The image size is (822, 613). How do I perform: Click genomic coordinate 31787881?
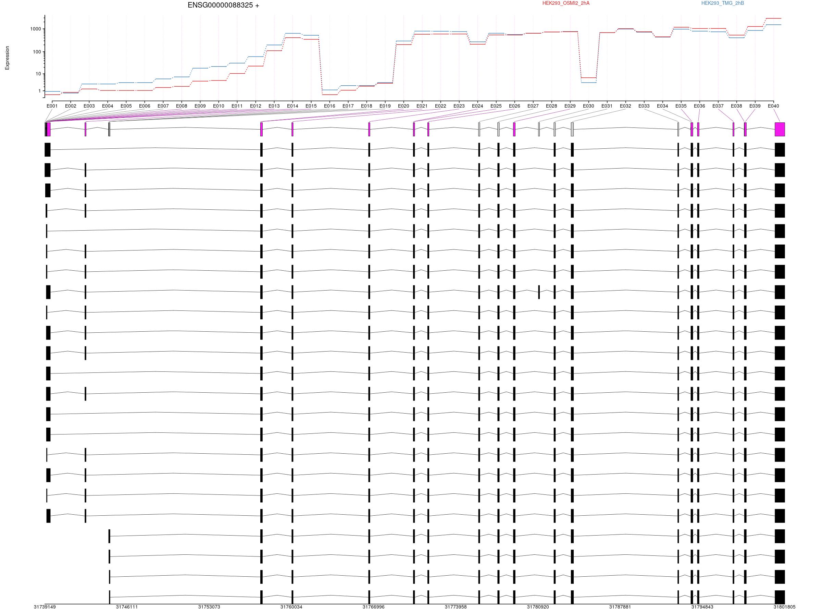pos(620,608)
